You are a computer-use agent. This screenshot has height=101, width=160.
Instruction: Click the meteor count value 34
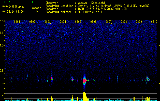[37, 12]
